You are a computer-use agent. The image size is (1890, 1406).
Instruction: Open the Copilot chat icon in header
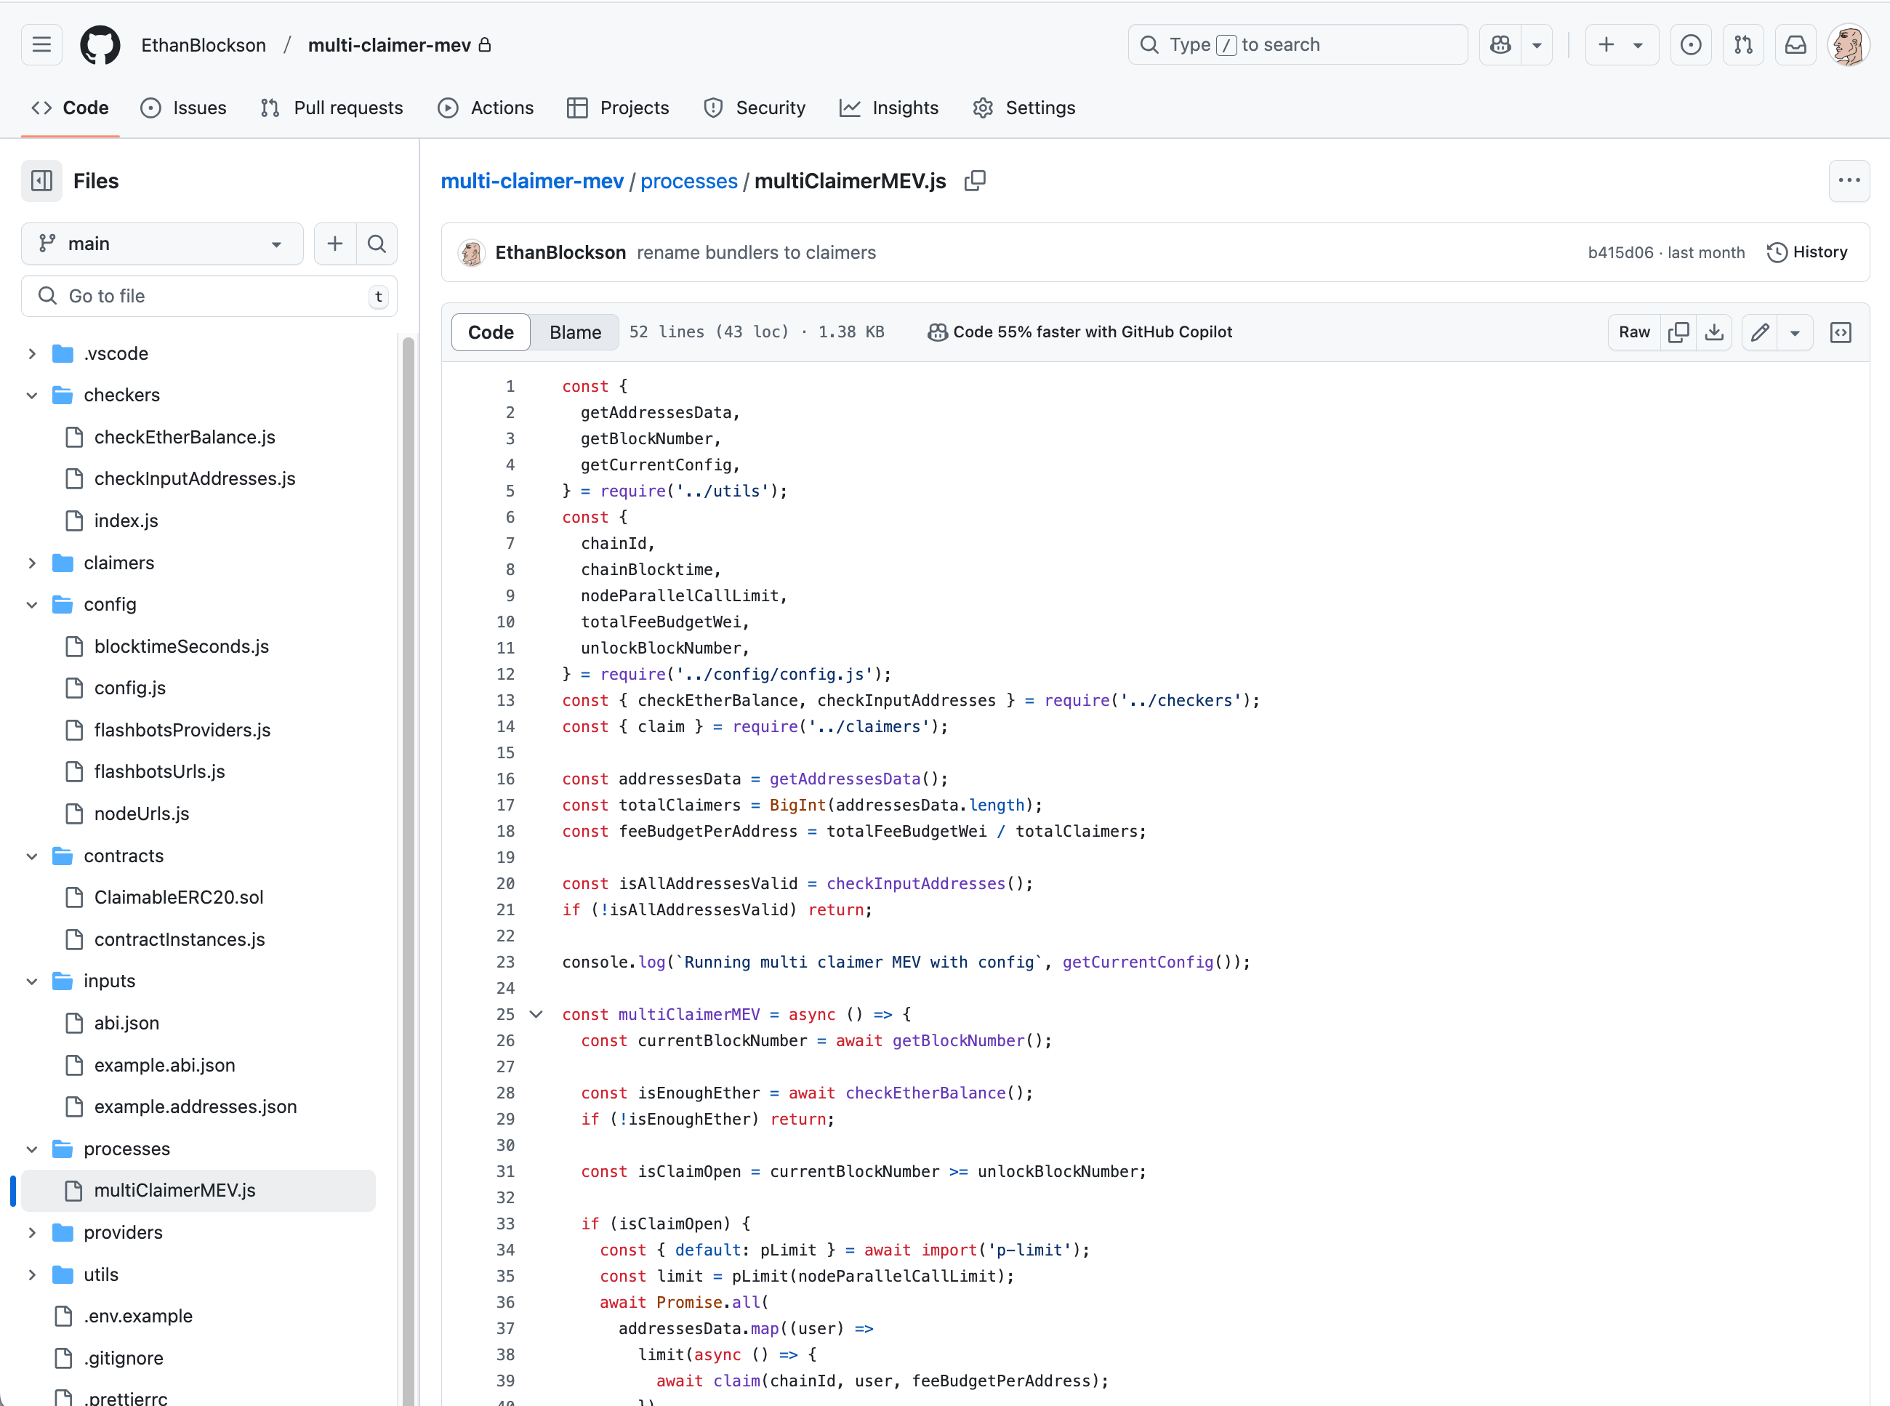pos(1501,44)
